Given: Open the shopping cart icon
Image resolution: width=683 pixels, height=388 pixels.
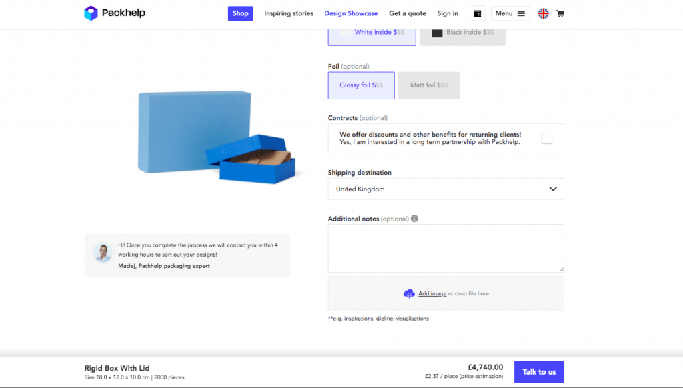Looking at the screenshot, I should point(560,13).
